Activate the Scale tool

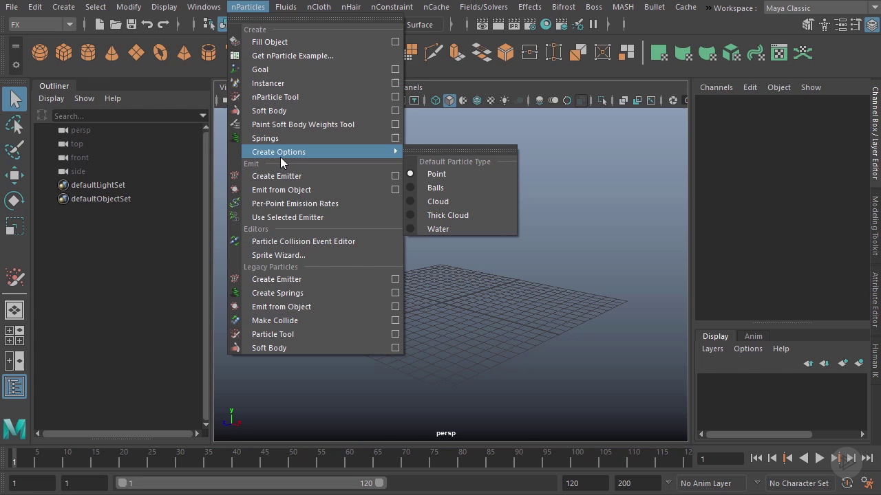pyautogui.click(x=14, y=226)
